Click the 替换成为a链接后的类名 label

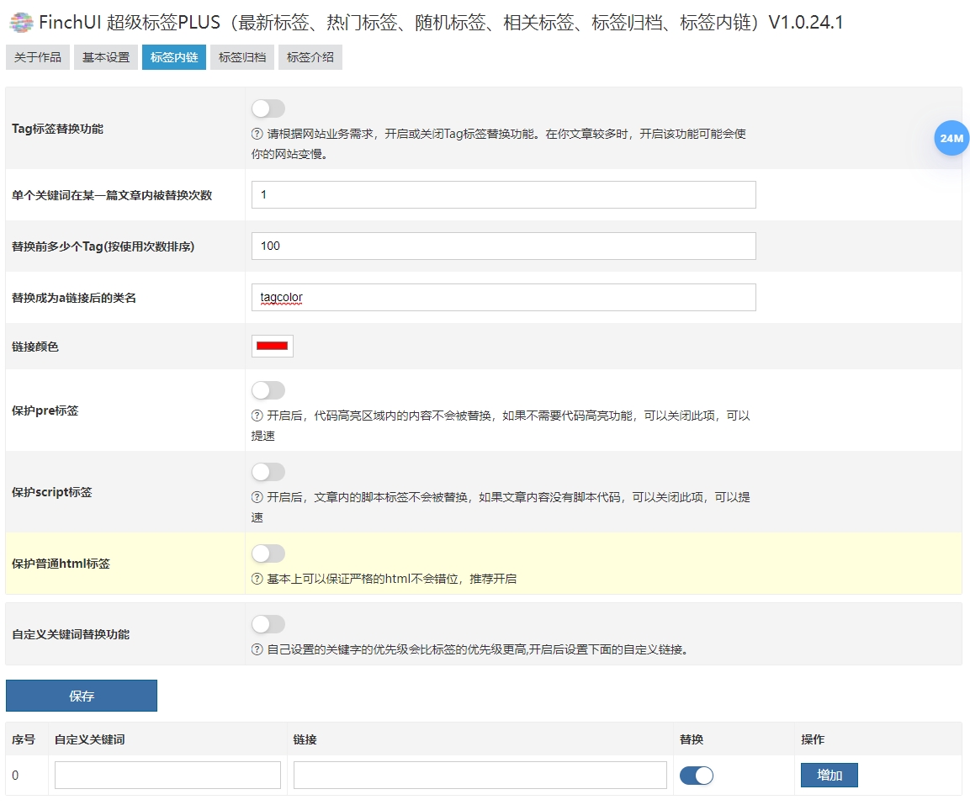(x=74, y=298)
